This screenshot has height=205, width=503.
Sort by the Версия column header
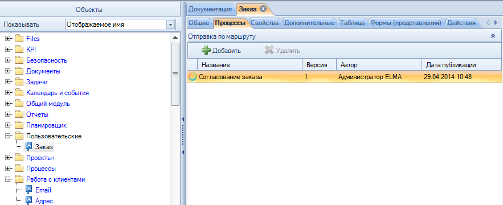[319, 65]
